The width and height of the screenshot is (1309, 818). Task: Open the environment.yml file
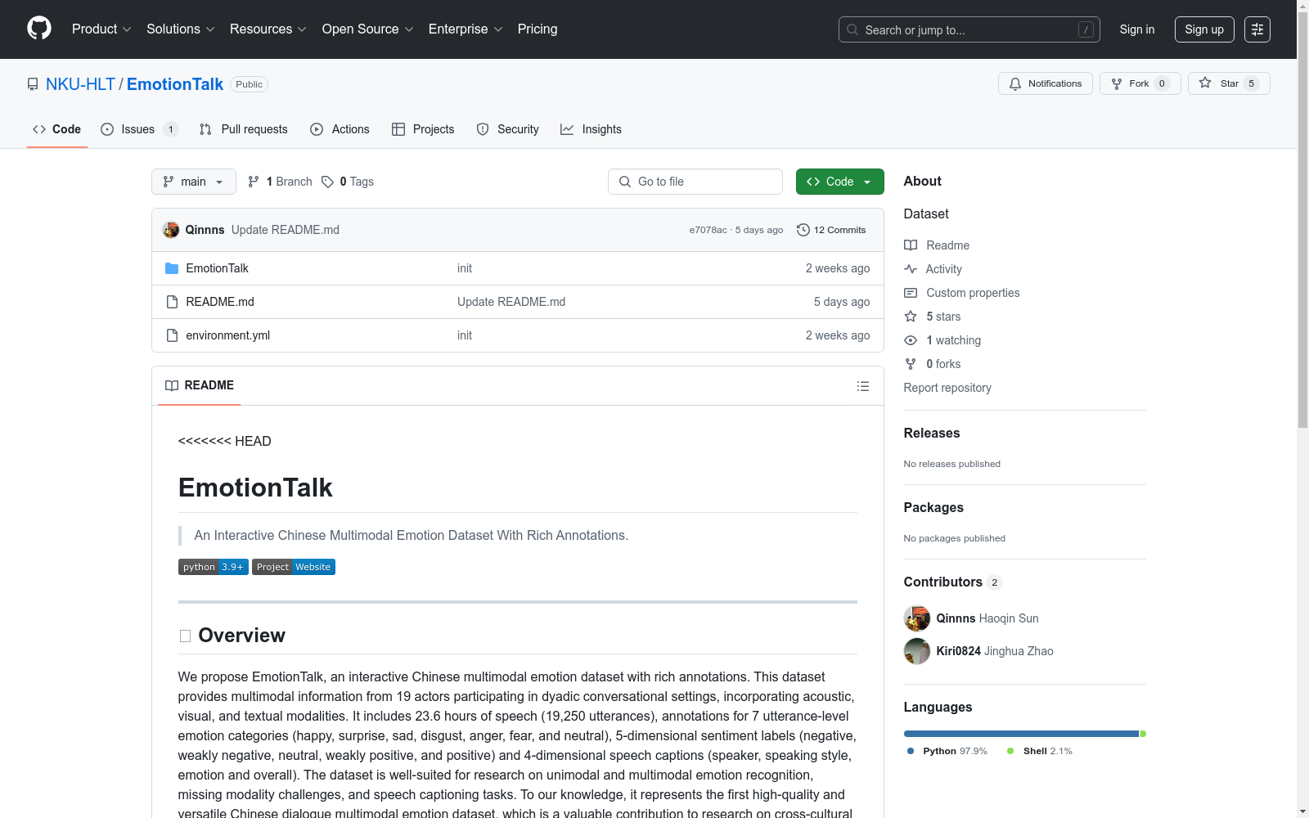tap(227, 335)
